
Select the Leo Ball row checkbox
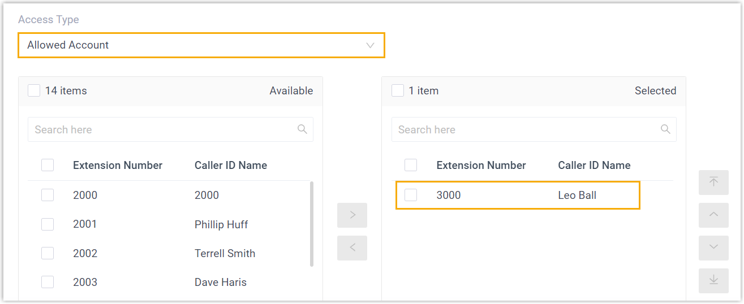point(411,195)
